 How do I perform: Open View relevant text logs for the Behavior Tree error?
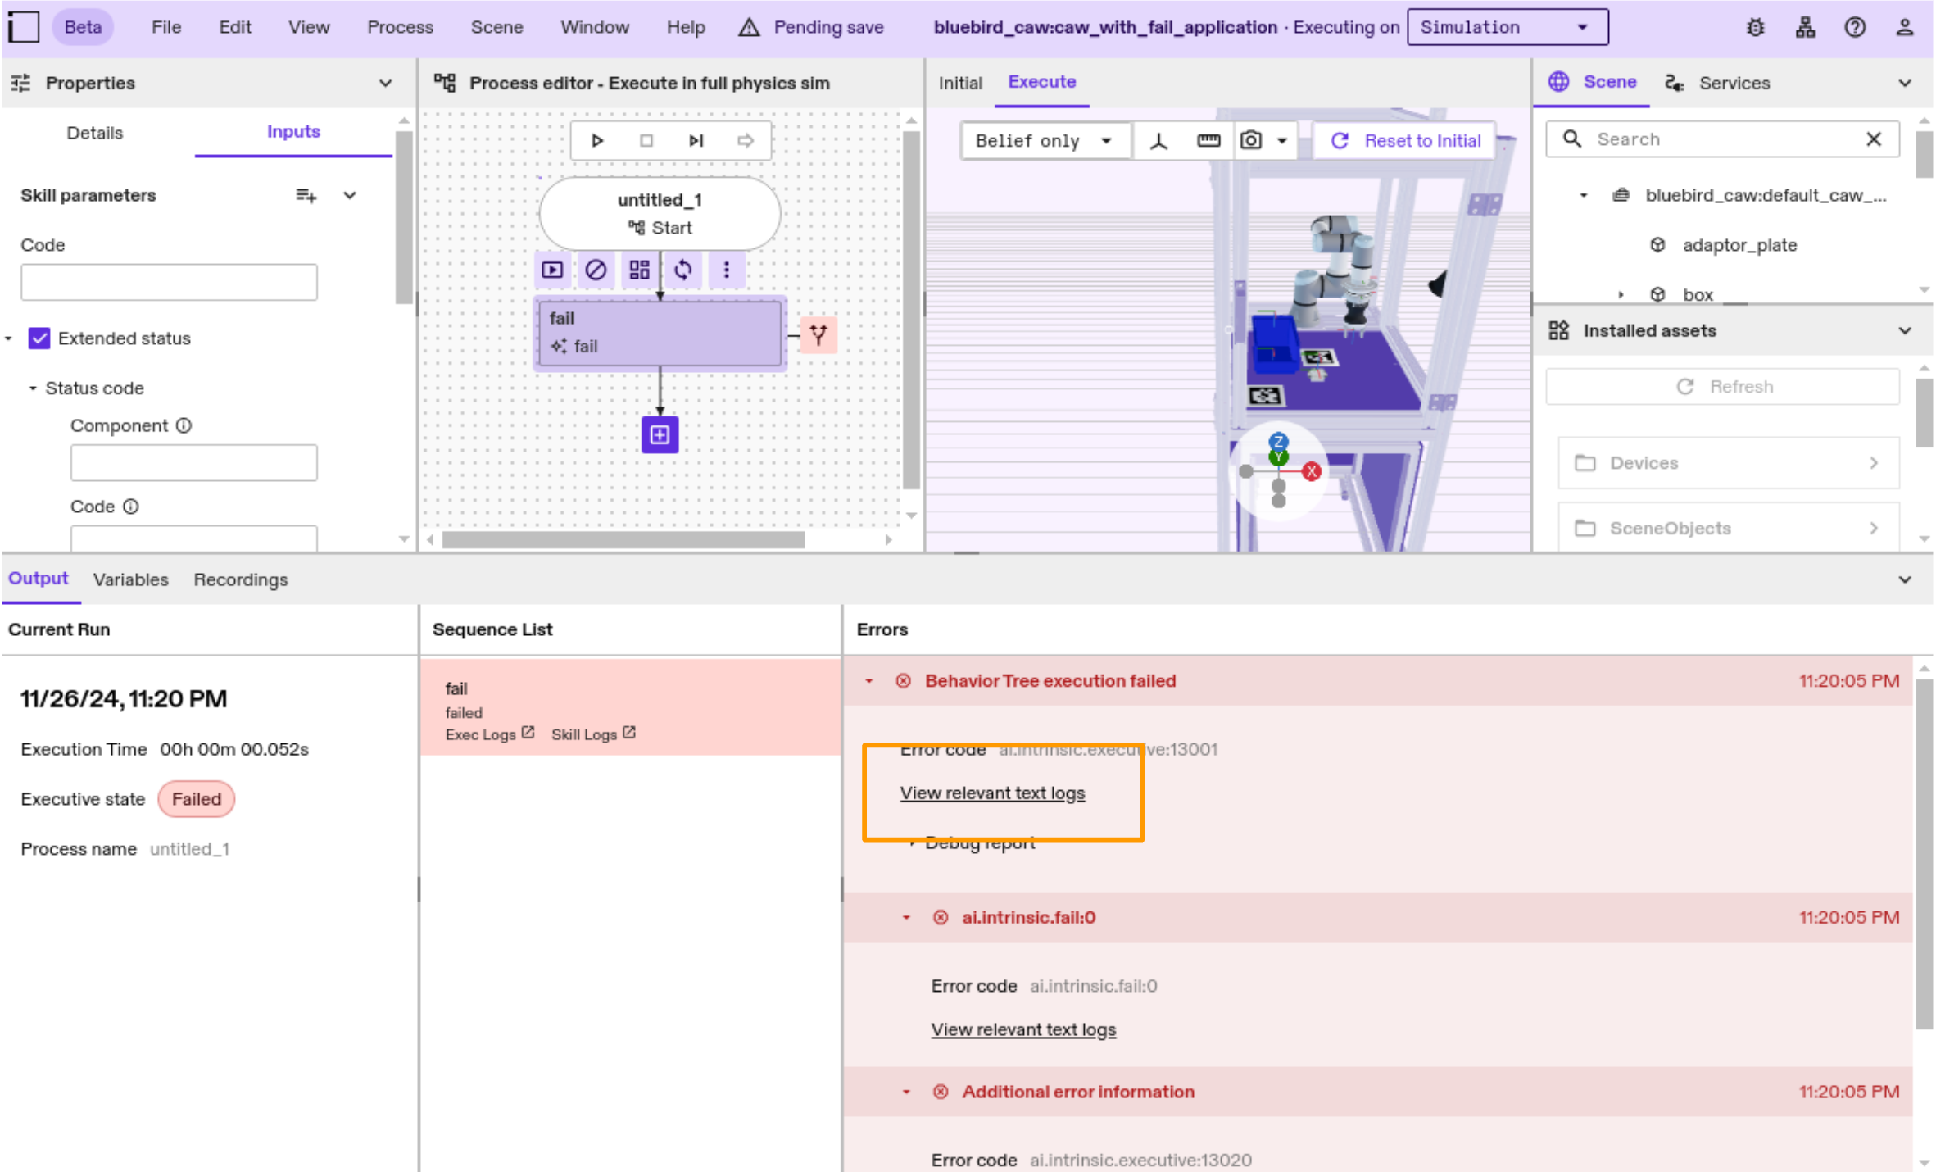[x=991, y=792]
